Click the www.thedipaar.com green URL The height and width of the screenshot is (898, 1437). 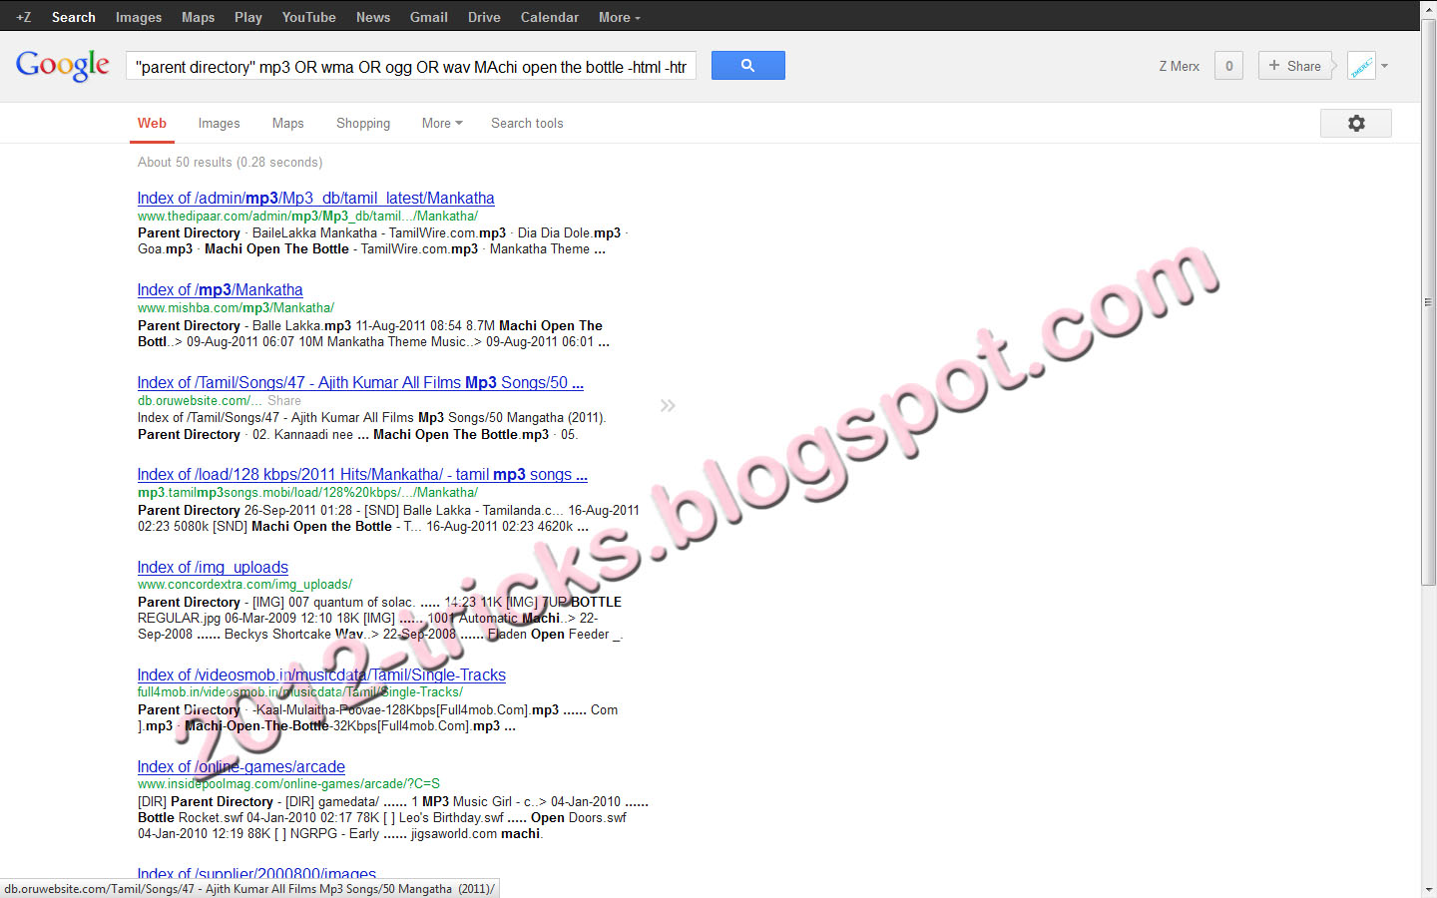click(307, 216)
